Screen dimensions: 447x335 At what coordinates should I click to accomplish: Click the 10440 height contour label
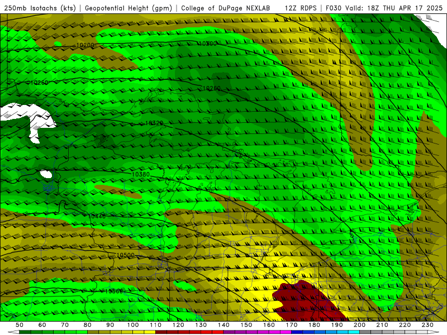97,216
